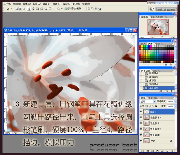Select the Paths mode icon
180x155 pixels.
coord(20,9)
